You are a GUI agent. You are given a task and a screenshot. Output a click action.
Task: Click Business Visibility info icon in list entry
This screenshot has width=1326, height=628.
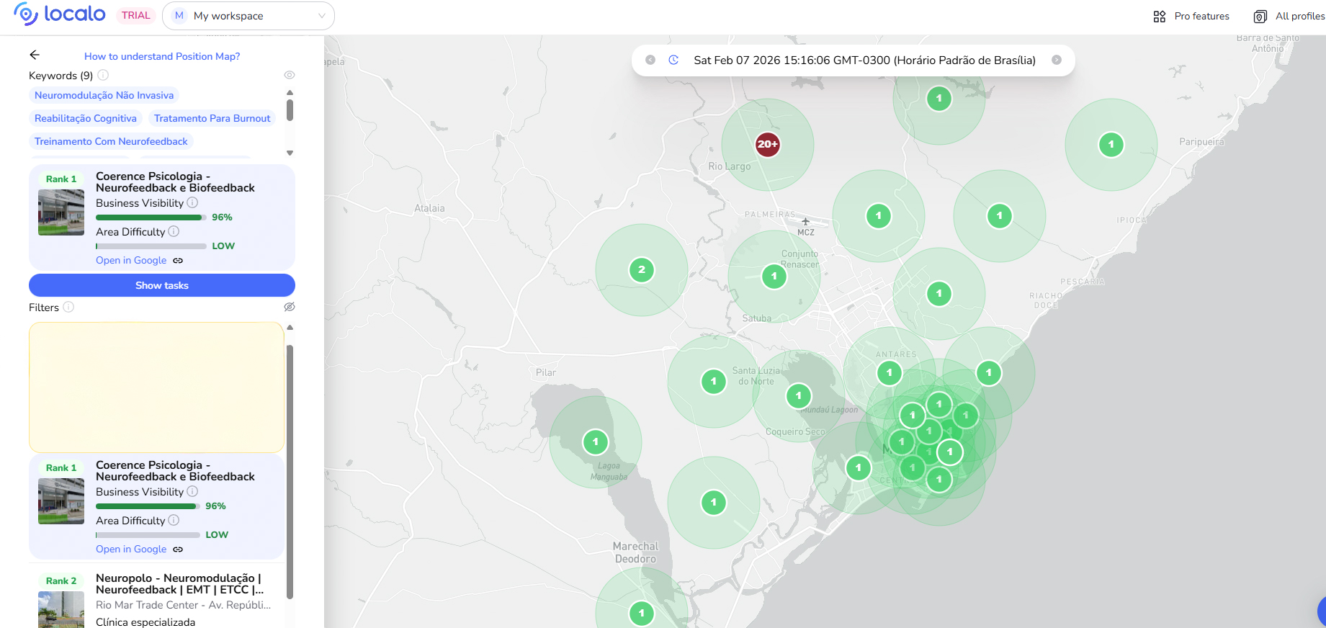pos(192,492)
